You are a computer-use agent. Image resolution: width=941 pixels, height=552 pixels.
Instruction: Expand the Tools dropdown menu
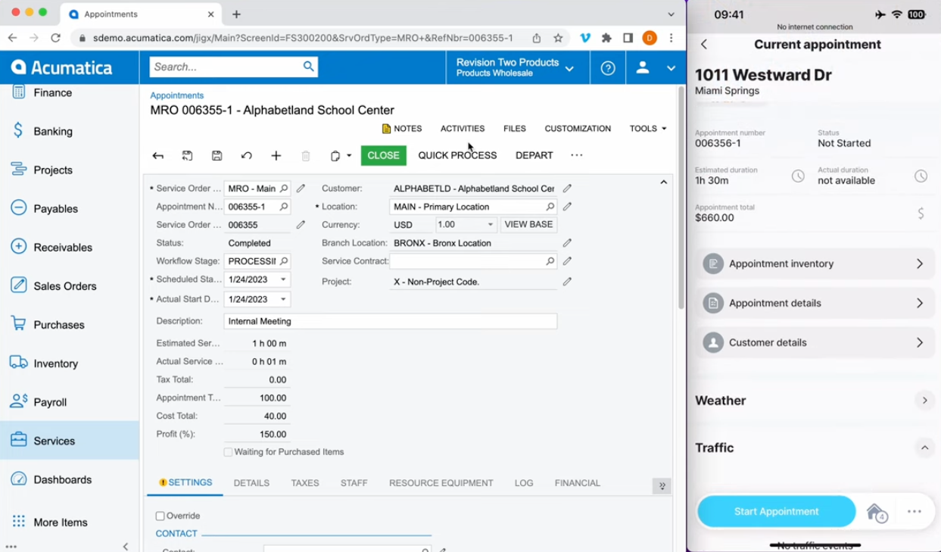[648, 129]
